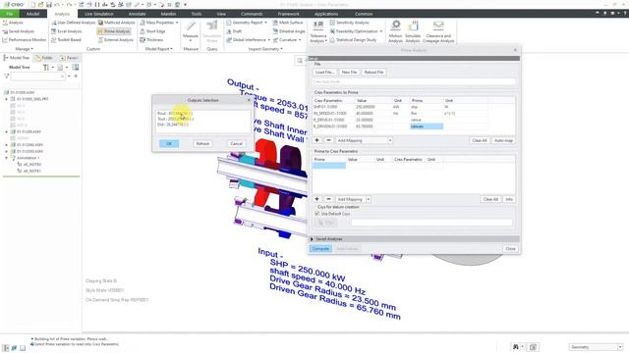Screen dimensions: 629x353
Task: Open Dihedral Angle analysis
Action: point(289,31)
